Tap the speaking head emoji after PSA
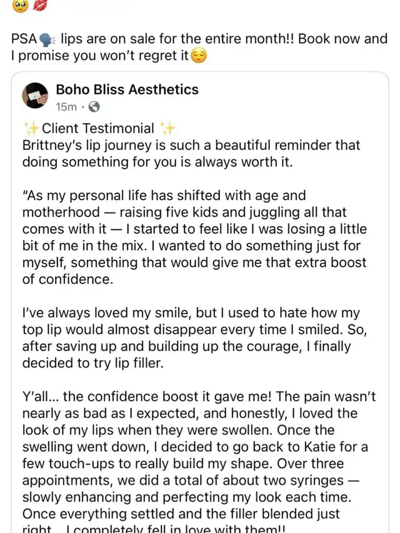Screen dimensions: 400x533 [x=47, y=39]
